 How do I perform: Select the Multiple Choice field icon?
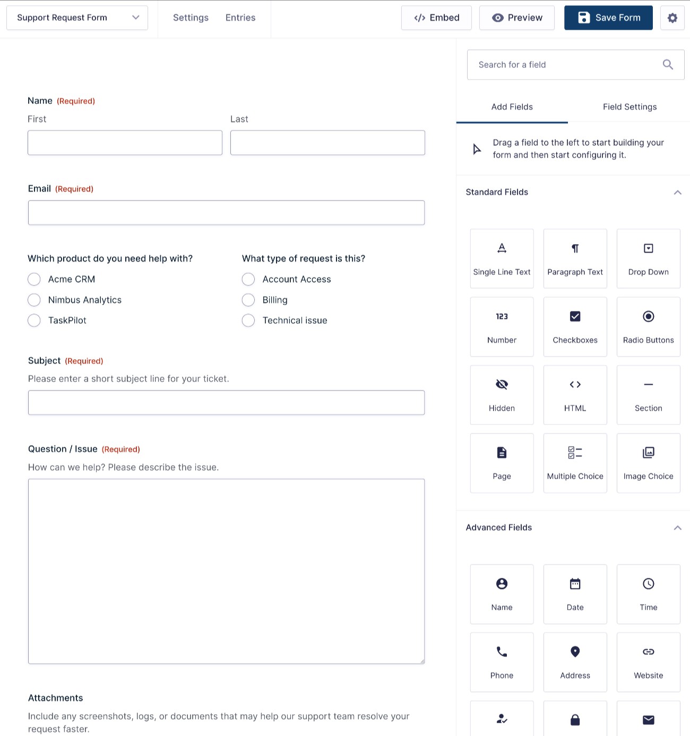pyautogui.click(x=575, y=463)
